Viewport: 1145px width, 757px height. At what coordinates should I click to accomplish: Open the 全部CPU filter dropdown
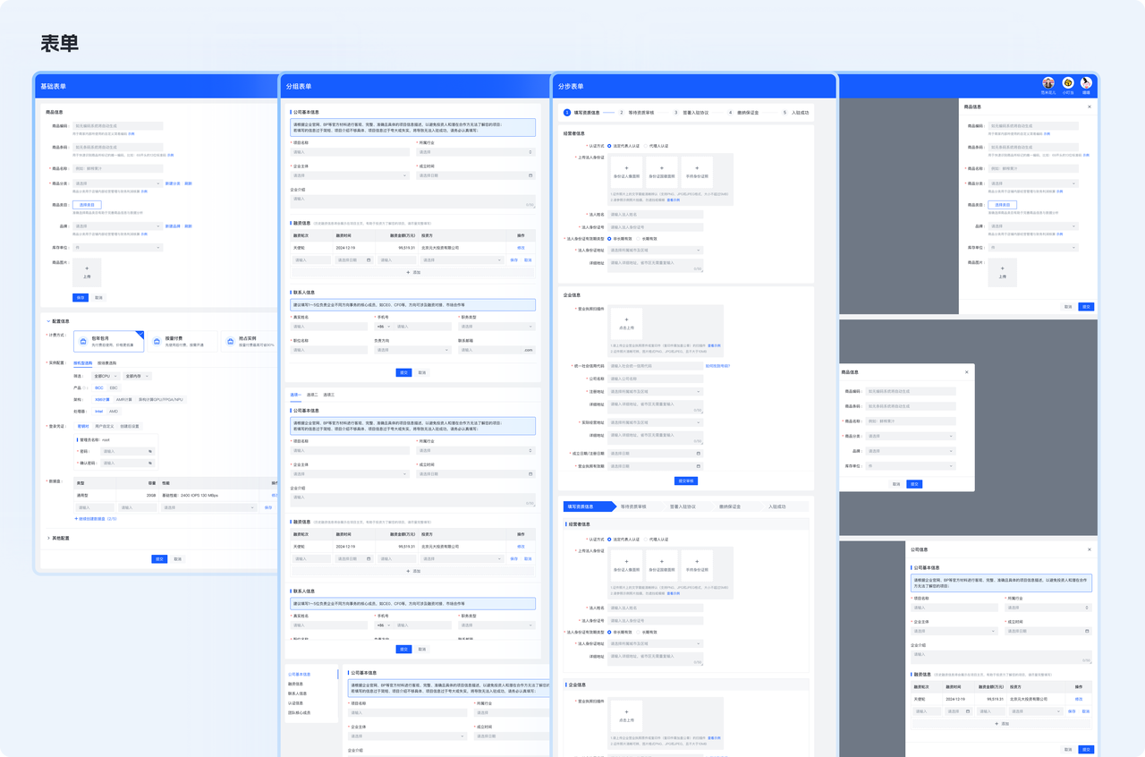[x=106, y=377]
